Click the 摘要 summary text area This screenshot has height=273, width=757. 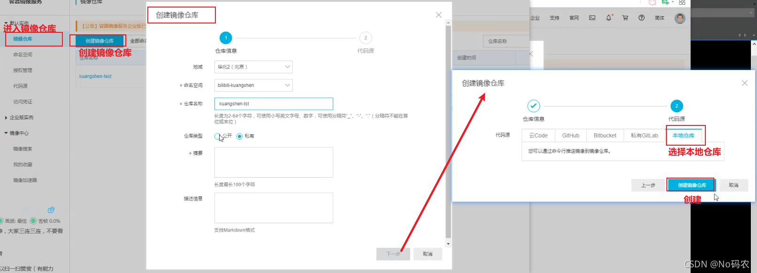(x=274, y=162)
